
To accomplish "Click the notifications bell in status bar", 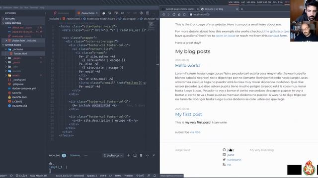I will [x=155, y=176].
